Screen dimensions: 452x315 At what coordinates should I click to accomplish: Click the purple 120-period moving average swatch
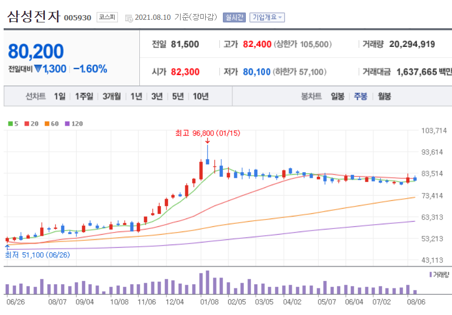(67, 124)
